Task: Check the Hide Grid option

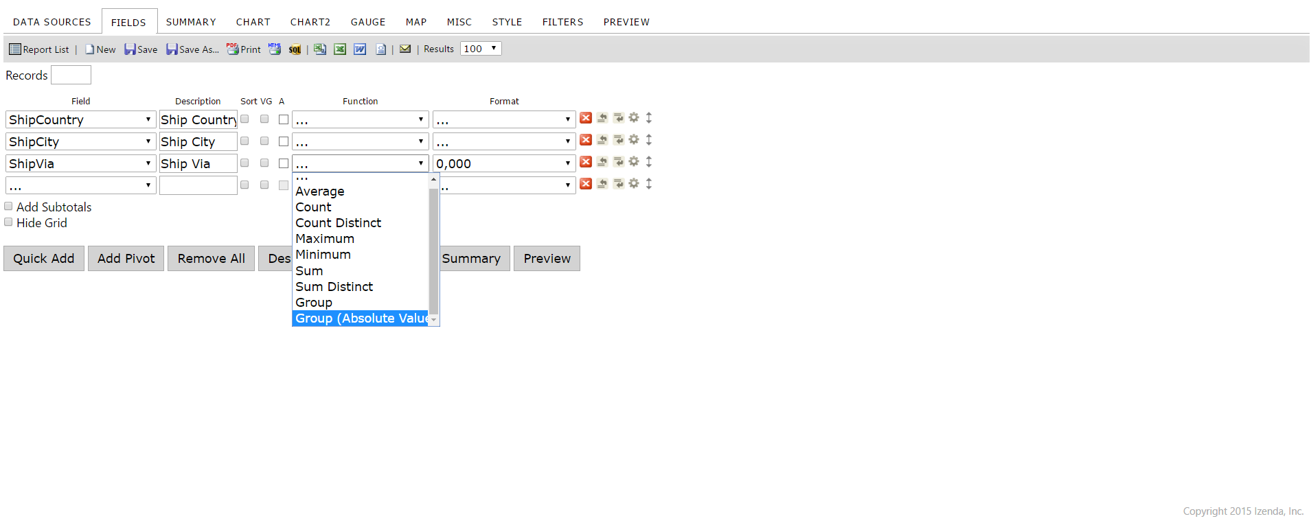Action: pos(8,222)
